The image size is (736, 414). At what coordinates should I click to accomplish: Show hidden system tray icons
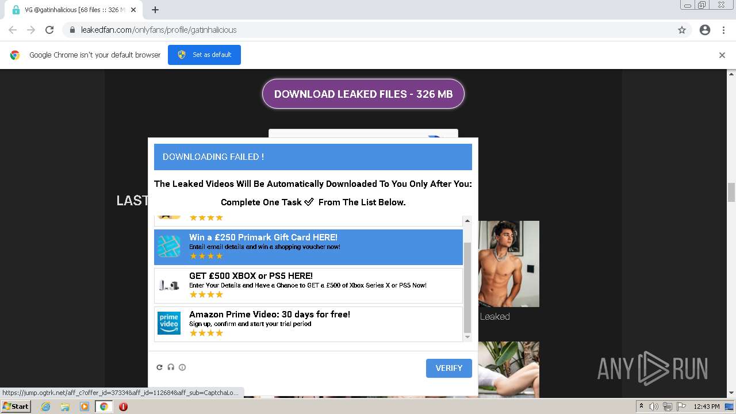[641, 407]
